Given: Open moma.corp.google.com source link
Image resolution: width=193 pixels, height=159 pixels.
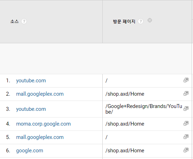Looking at the screenshot, I should pyautogui.click(x=43, y=124).
